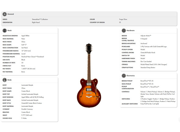
Task: Click the '22' number of frets value
Action: 22,63
